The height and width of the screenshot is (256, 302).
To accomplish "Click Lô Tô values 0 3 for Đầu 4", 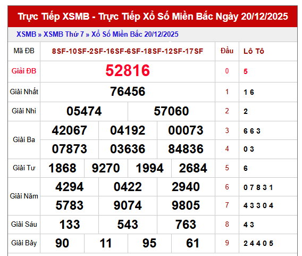I will tap(249, 149).
